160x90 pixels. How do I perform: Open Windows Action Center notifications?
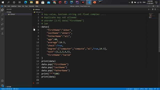[x=156, y=2]
